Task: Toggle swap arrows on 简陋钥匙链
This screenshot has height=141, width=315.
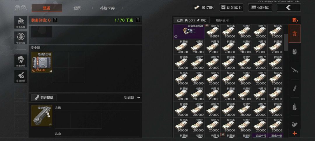Action: click(50, 124)
